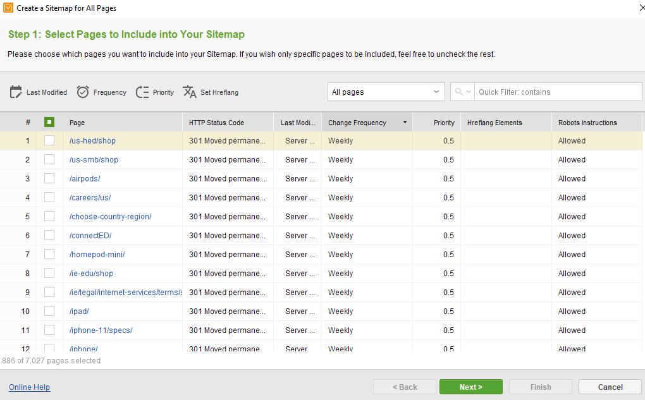Open the /homepod-mini/ page link

(97, 254)
